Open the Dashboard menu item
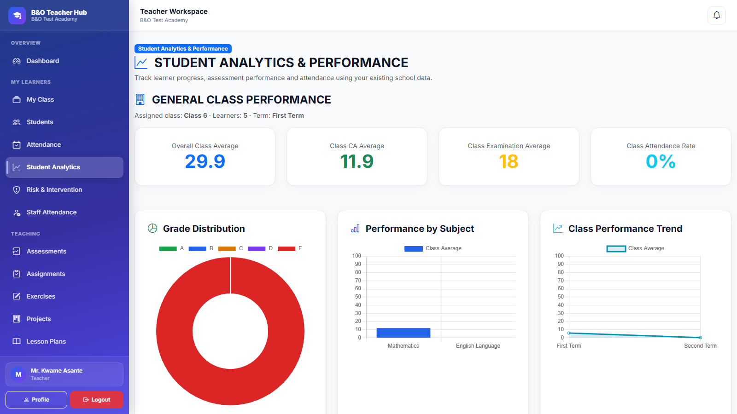737x414 pixels. [64, 61]
